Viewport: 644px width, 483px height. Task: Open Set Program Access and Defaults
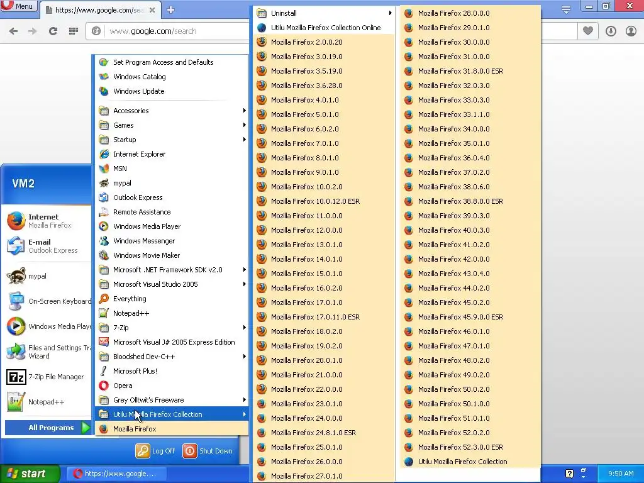coord(172,62)
